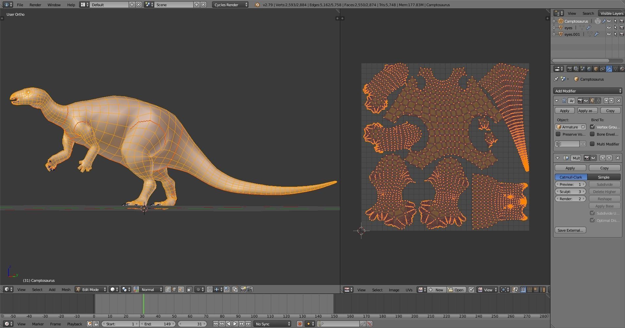Screen dimensions: 625x328
Task: Click Save External button
Action: pos(570,230)
